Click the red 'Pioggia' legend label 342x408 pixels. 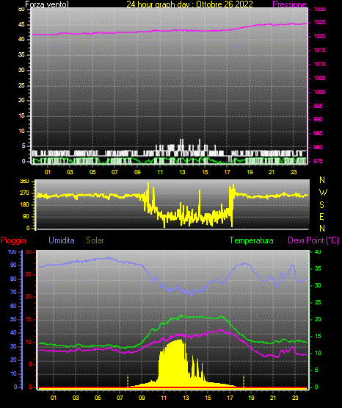pos(13,240)
